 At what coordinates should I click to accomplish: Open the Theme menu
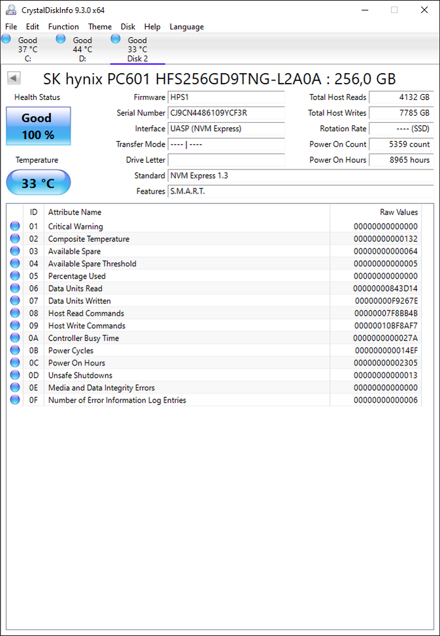pyautogui.click(x=100, y=27)
